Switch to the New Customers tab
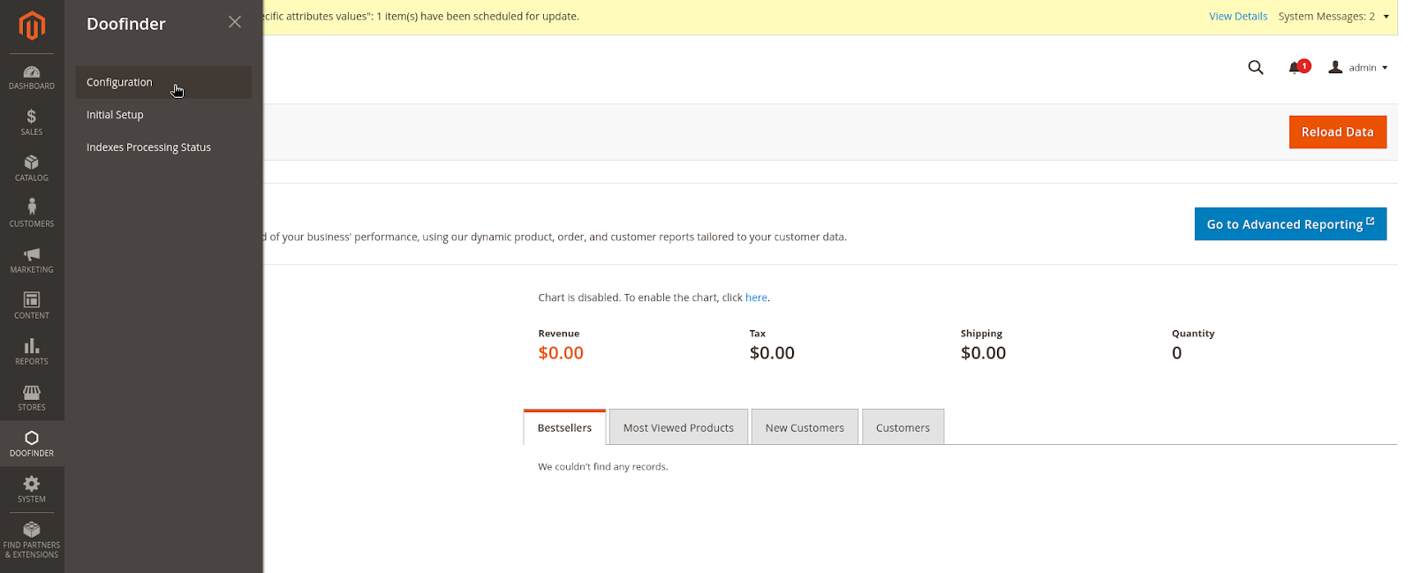Image resolution: width=1413 pixels, height=573 pixels. click(805, 427)
